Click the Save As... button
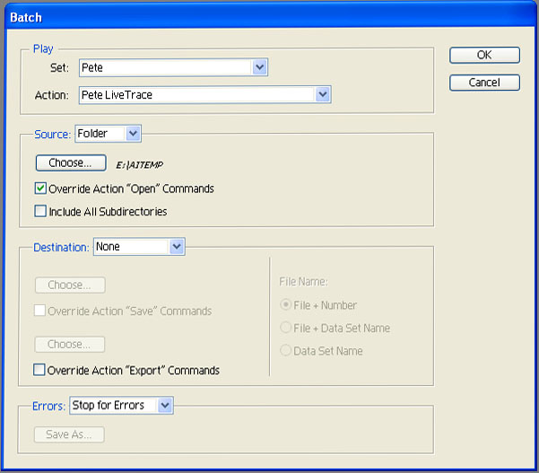 tap(70, 435)
